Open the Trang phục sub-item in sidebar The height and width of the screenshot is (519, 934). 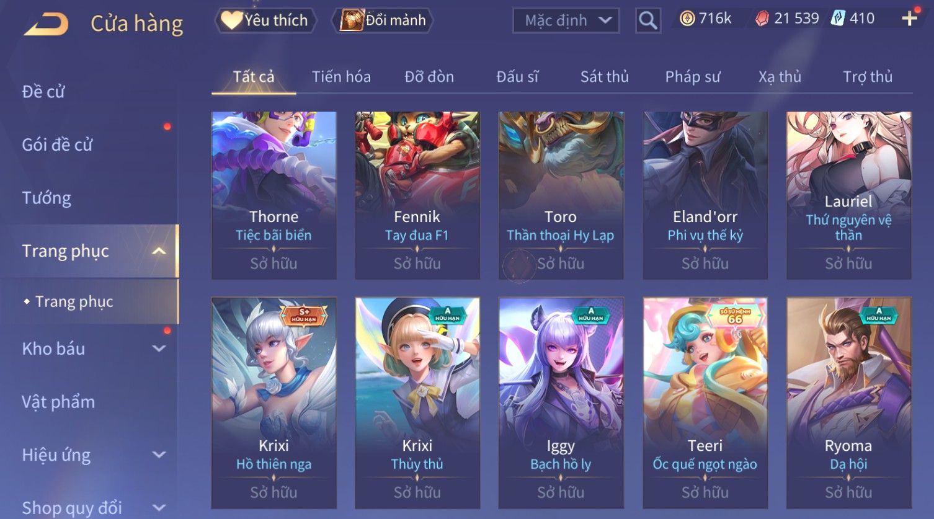(x=74, y=301)
